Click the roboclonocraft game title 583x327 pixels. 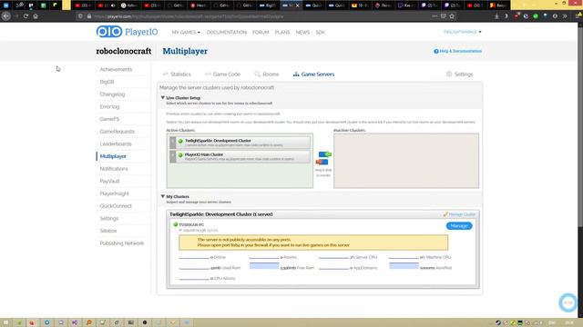[124, 51]
